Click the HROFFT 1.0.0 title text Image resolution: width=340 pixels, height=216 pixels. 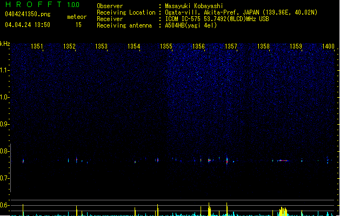tap(43, 4)
